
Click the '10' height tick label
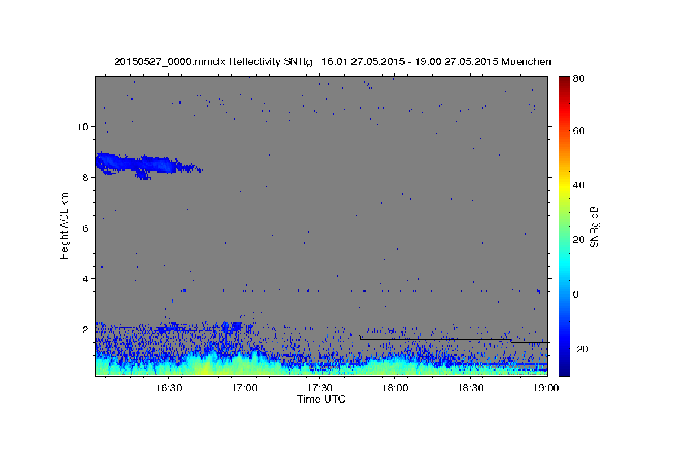83,126
